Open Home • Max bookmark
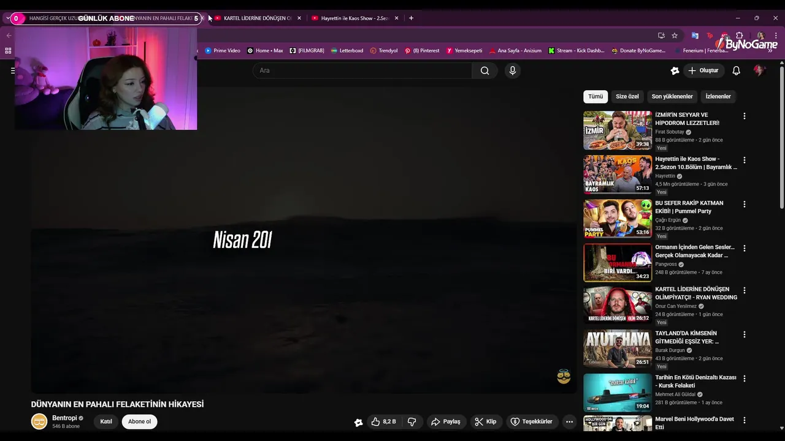The image size is (785, 441). 265,51
